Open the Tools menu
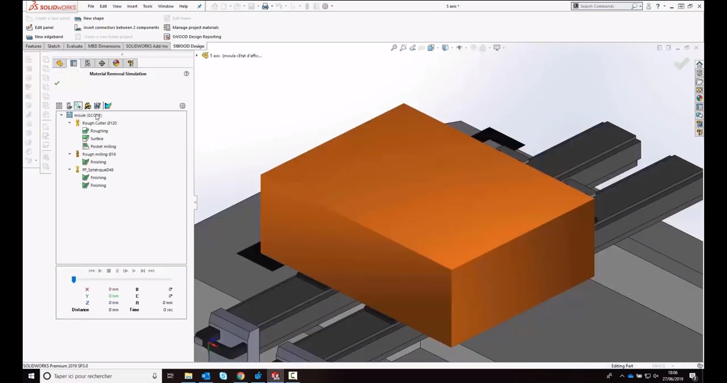The height and width of the screenshot is (383, 727). pos(147,6)
